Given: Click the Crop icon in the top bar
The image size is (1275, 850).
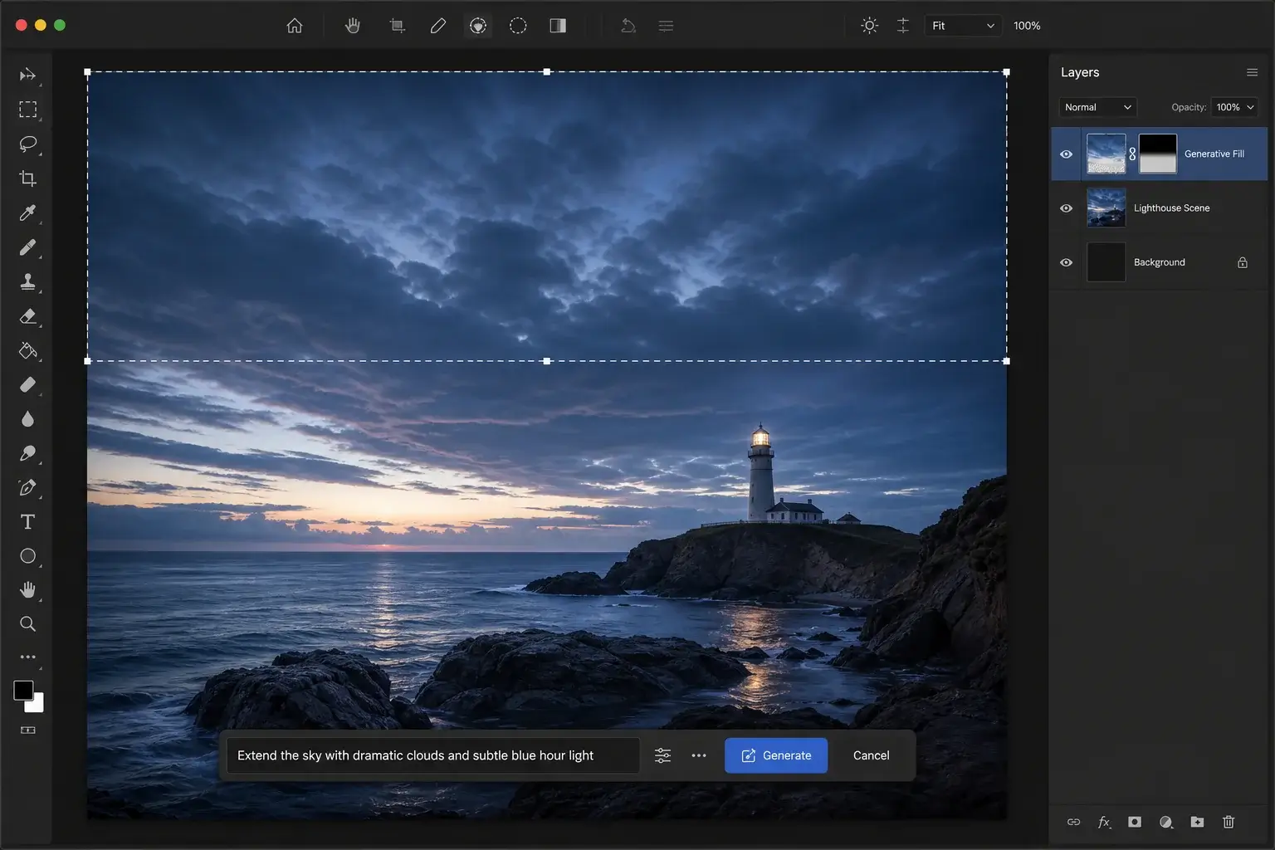Looking at the screenshot, I should 398,26.
